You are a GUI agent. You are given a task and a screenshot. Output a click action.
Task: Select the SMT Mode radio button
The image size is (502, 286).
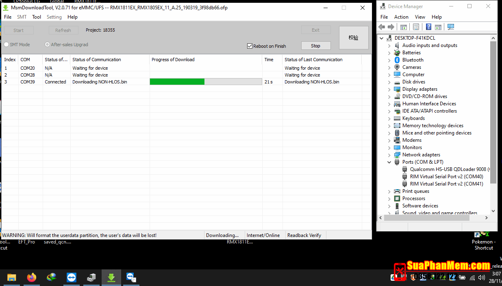point(7,45)
